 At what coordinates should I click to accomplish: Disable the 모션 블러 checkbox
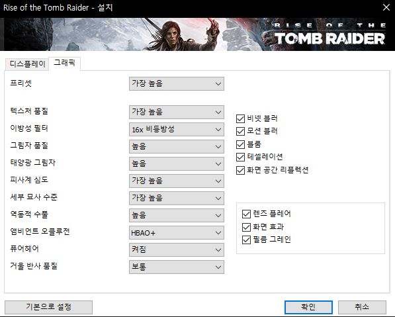[x=241, y=131]
